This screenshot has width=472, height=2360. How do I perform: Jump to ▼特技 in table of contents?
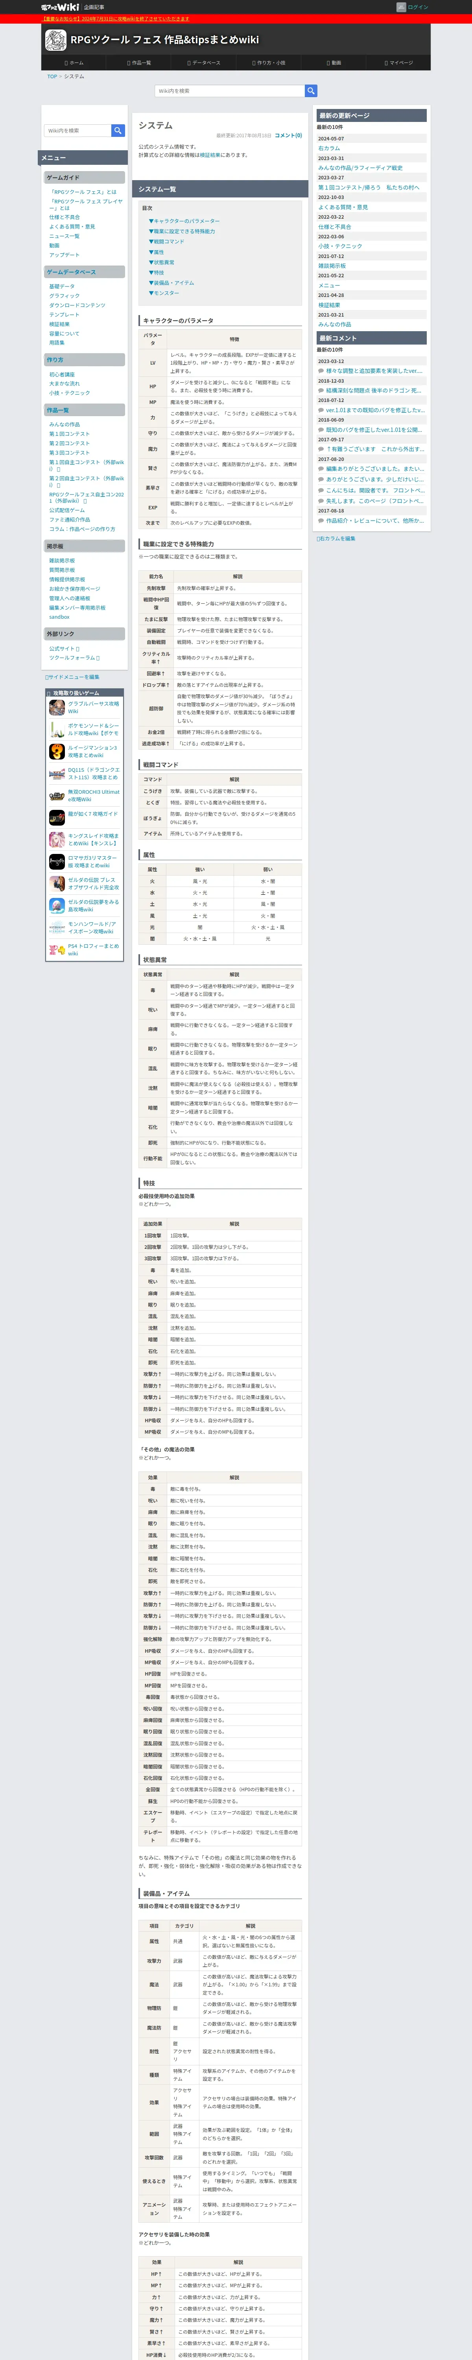[x=156, y=272]
